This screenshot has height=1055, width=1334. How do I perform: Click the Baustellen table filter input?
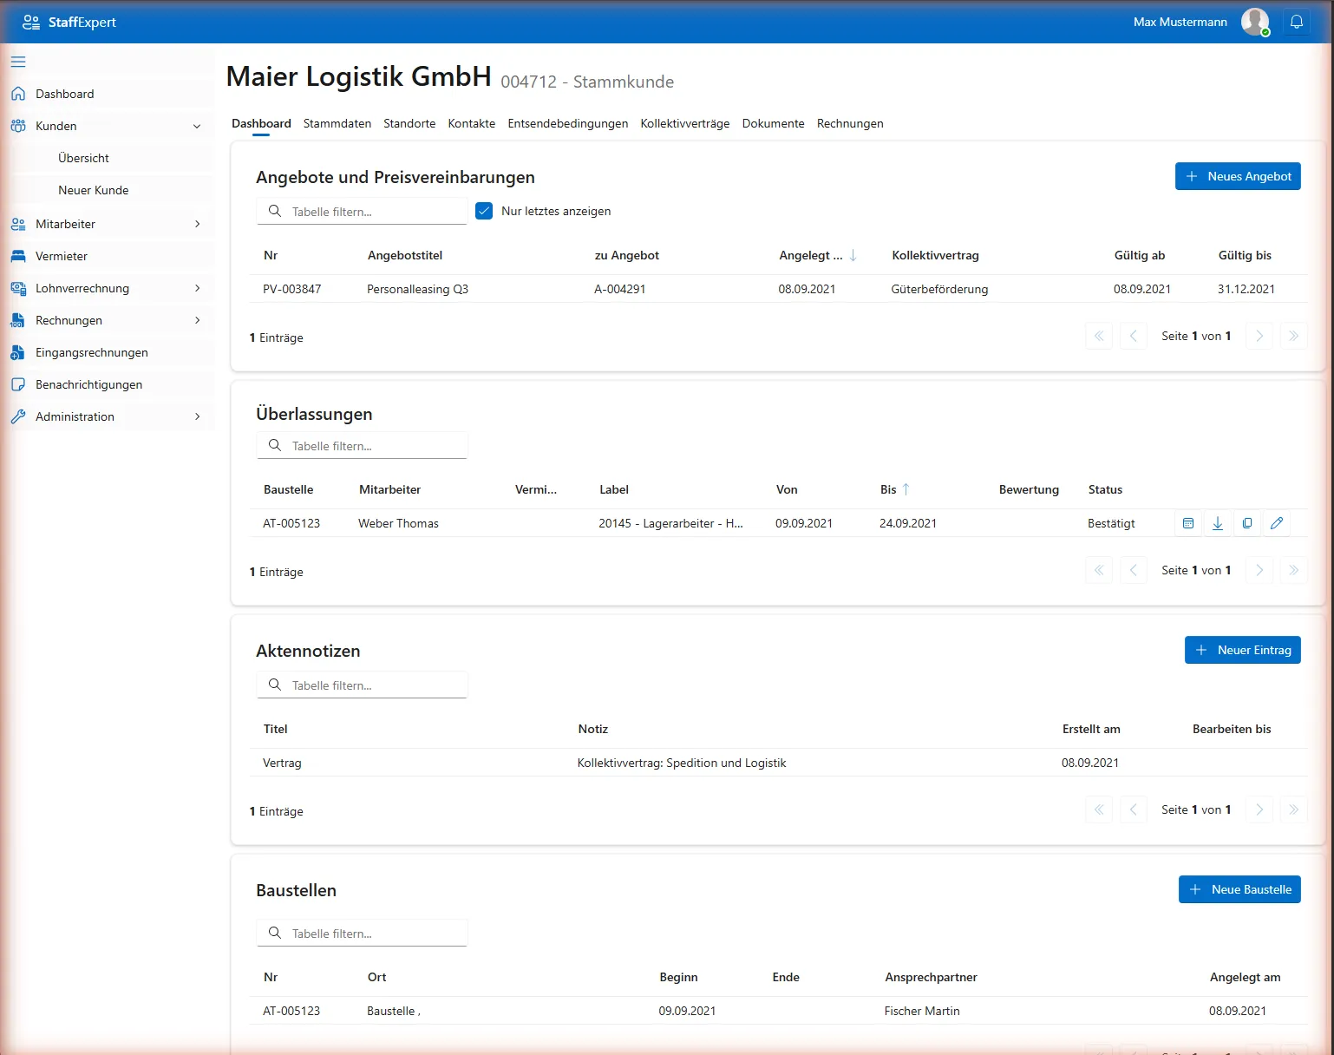[x=362, y=933]
